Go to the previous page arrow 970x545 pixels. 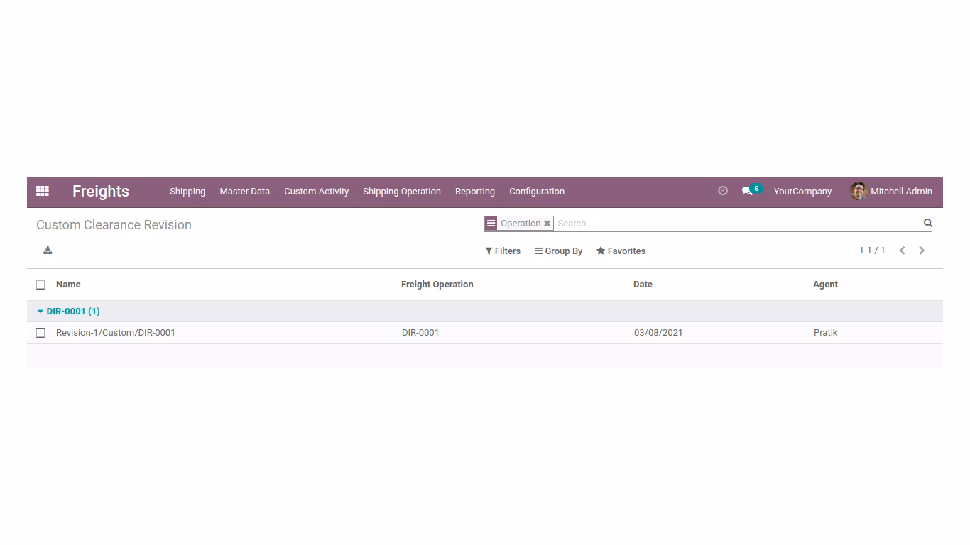pyautogui.click(x=902, y=251)
